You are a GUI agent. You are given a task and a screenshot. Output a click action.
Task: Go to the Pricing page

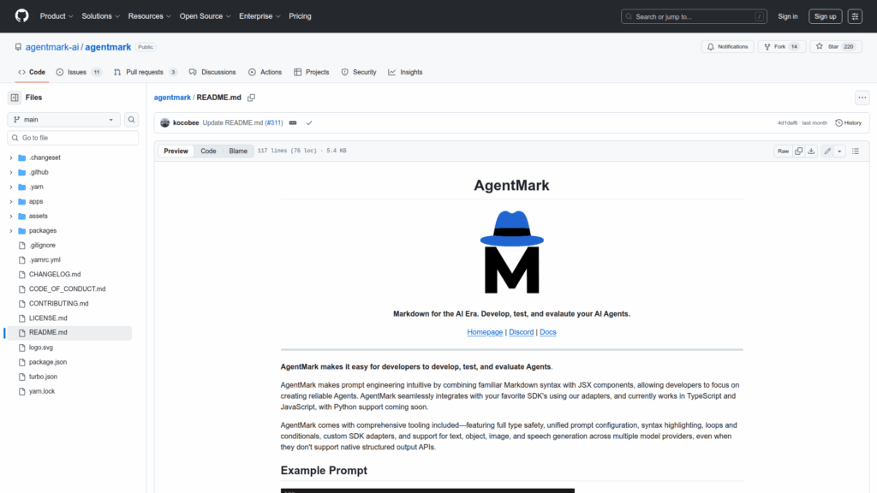(x=300, y=16)
